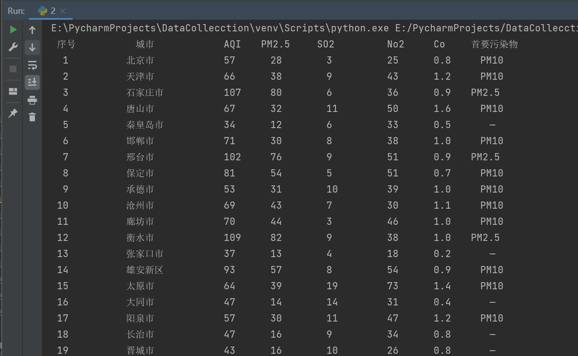Click No2 value 54 in 雄安新区 row

click(393, 270)
